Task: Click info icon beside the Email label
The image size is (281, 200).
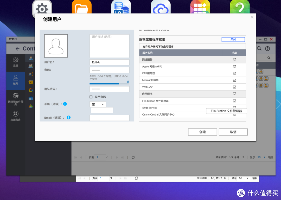Action: click(69, 117)
